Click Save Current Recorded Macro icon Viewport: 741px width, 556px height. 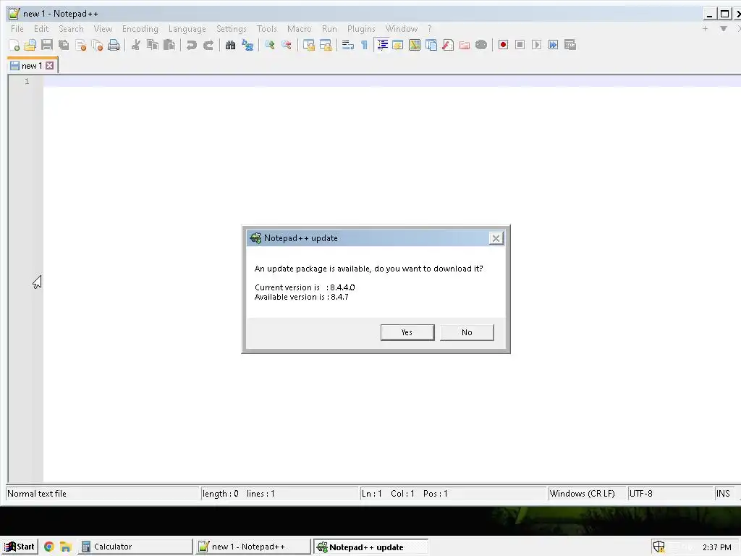[x=570, y=45]
